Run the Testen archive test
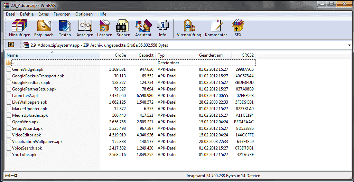The width and height of the screenshot is (354, 182). click(x=65, y=28)
